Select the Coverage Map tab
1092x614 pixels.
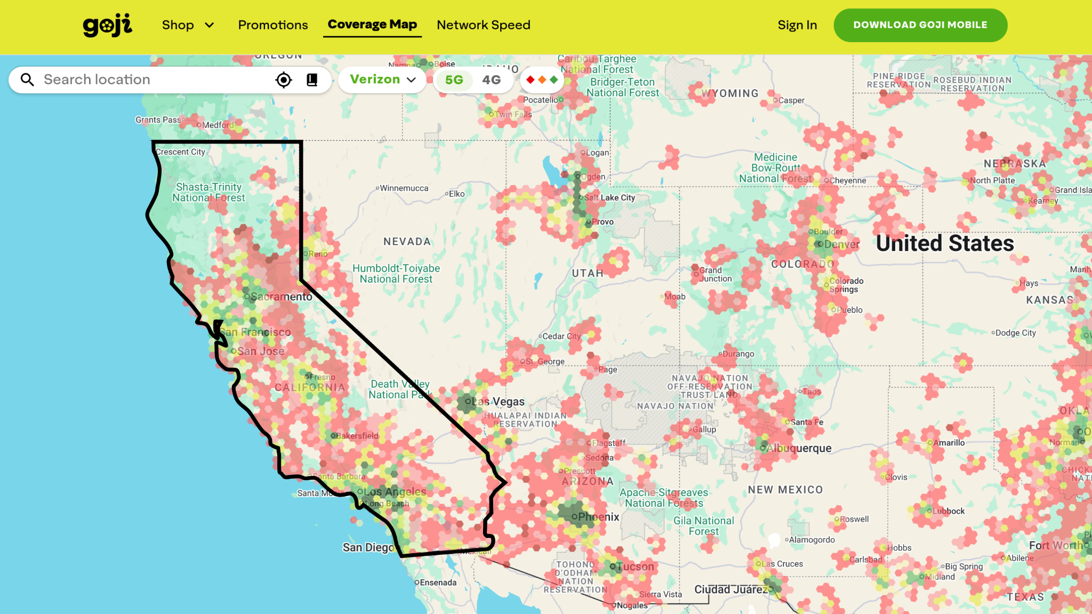[372, 25]
